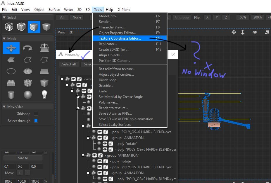This screenshot has width=271, height=183.
Task: Activate the Move mode tool
Action: click(11, 48)
